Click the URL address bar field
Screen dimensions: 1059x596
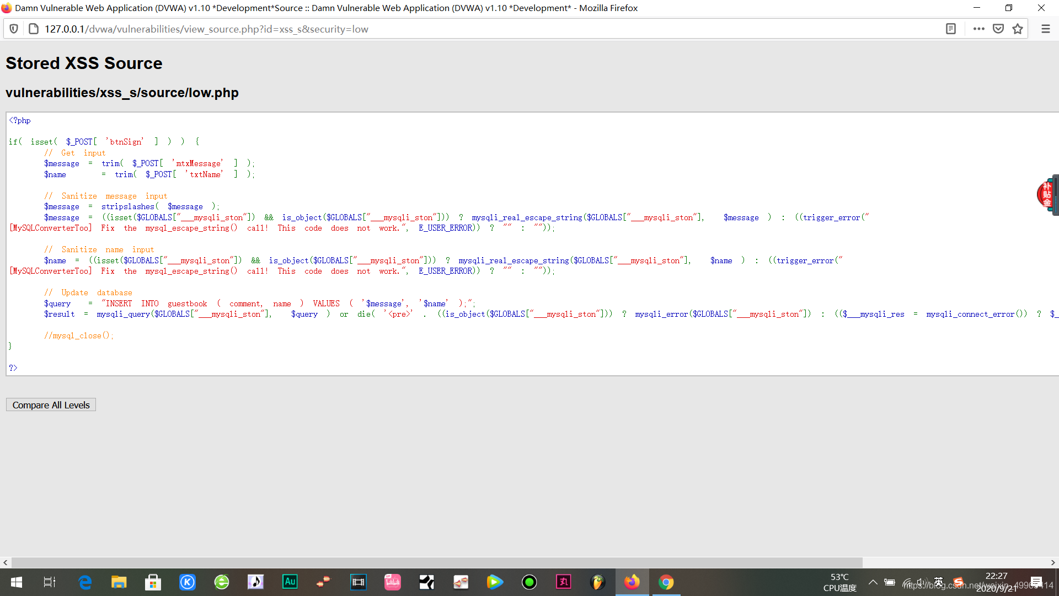click(x=485, y=29)
